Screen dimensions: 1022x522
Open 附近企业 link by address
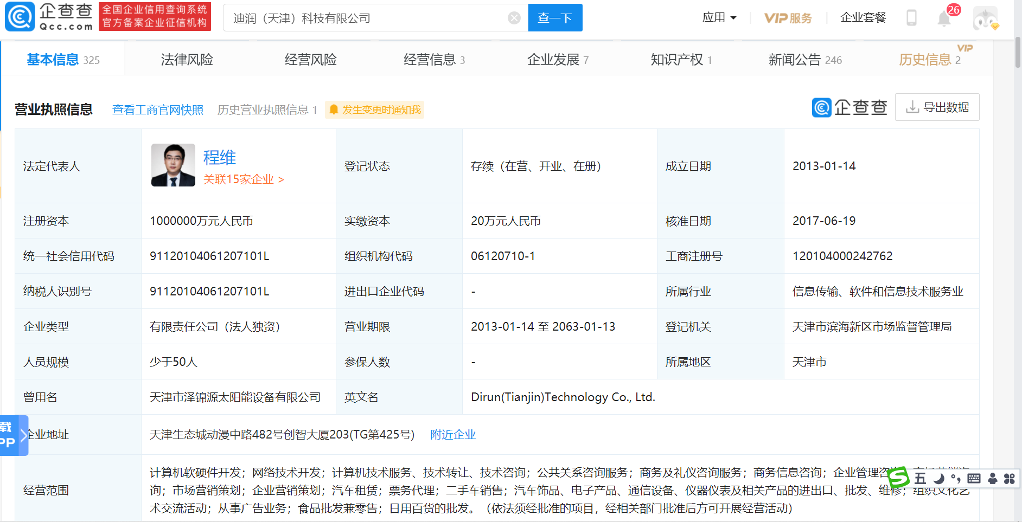tap(453, 435)
